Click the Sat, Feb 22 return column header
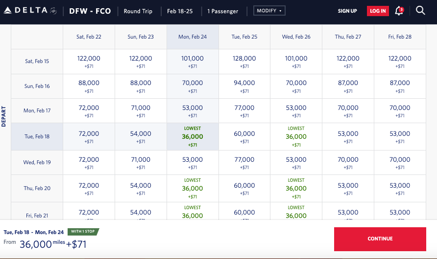Image resolution: width=437 pixels, height=259 pixels. click(x=89, y=37)
